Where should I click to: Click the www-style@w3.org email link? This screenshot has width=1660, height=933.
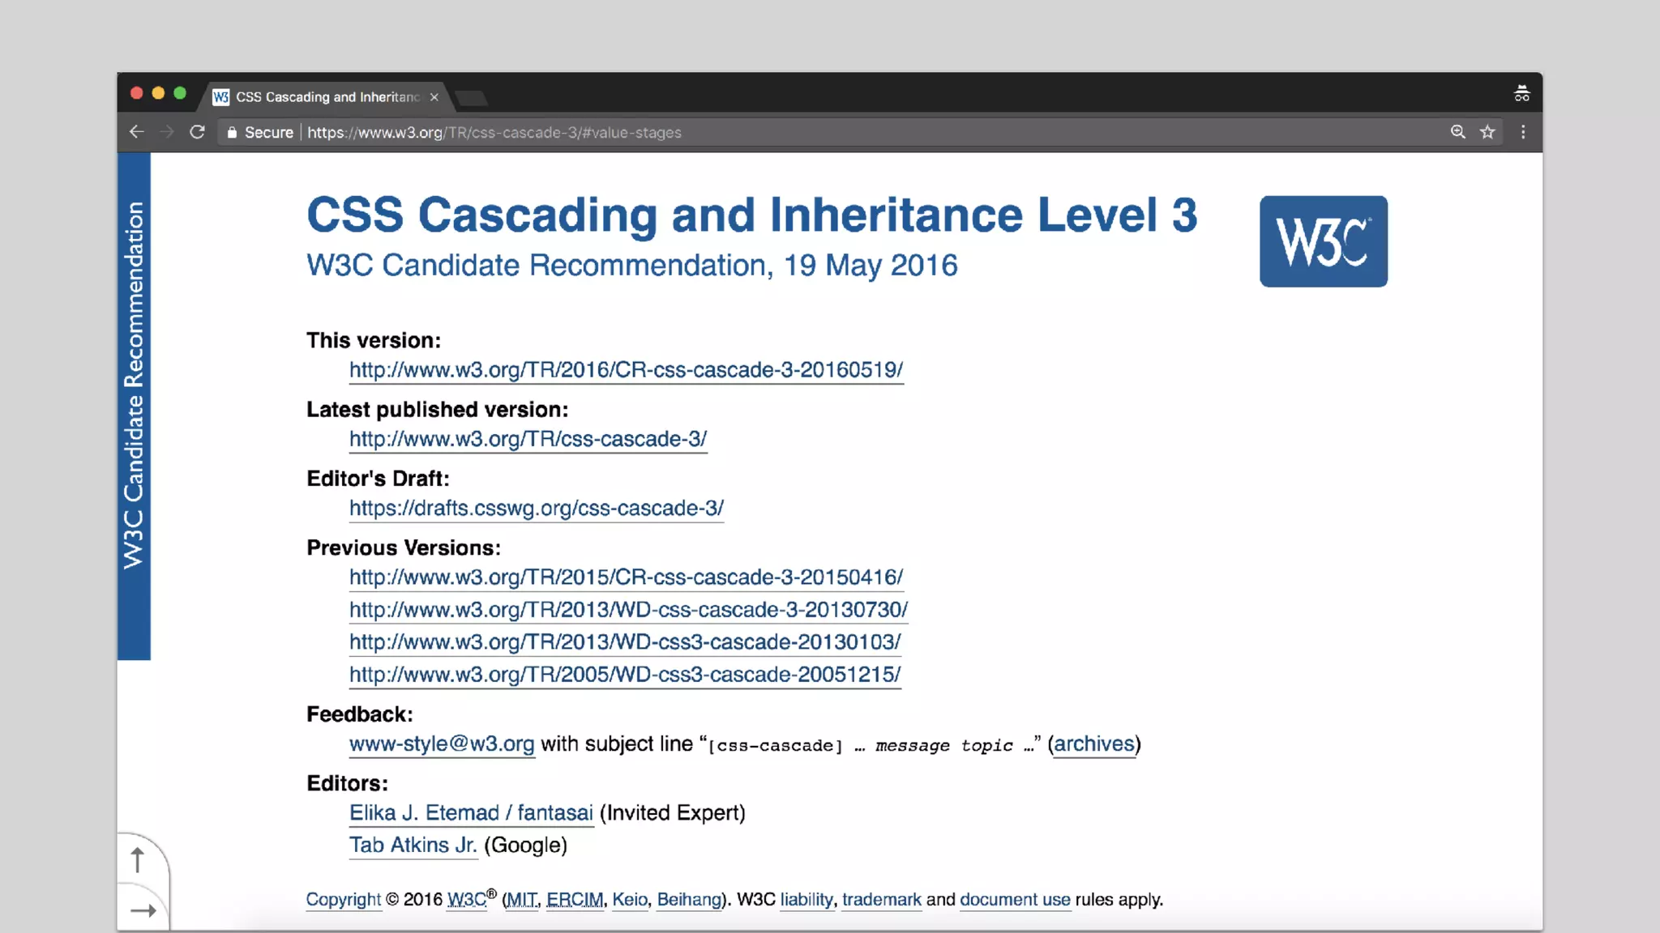[x=442, y=743]
